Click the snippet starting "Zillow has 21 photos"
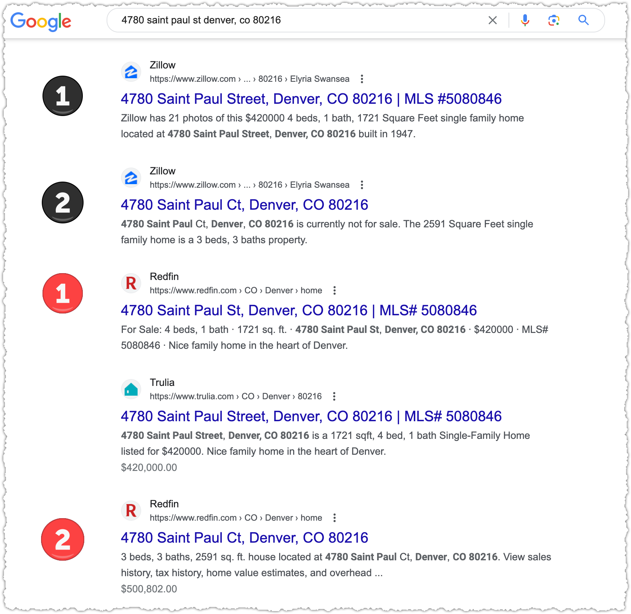This screenshot has height=614, width=631. pos(322,126)
